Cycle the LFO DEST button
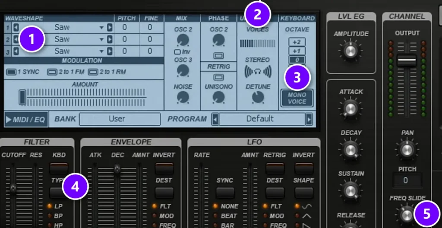This screenshot has width=442, height=228. (x=275, y=193)
